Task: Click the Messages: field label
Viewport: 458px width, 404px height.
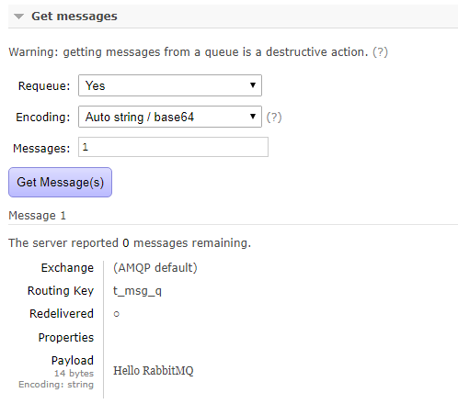Action: [41, 149]
